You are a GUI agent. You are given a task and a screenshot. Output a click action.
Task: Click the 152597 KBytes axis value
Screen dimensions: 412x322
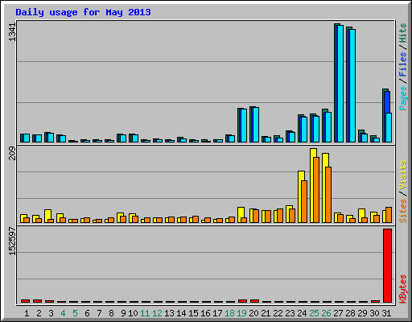12,242
